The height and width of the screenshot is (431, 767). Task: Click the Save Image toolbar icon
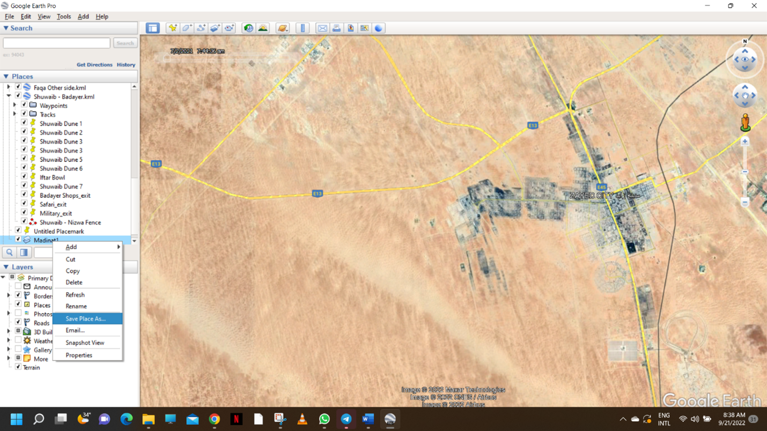(x=351, y=28)
